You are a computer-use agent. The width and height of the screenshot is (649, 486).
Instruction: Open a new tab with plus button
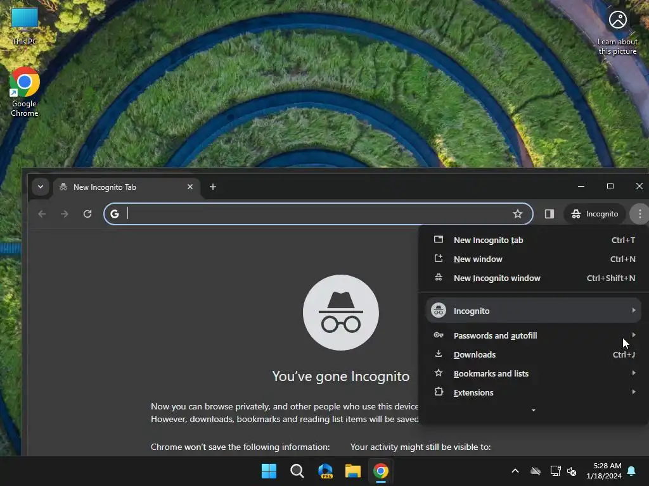click(x=213, y=187)
